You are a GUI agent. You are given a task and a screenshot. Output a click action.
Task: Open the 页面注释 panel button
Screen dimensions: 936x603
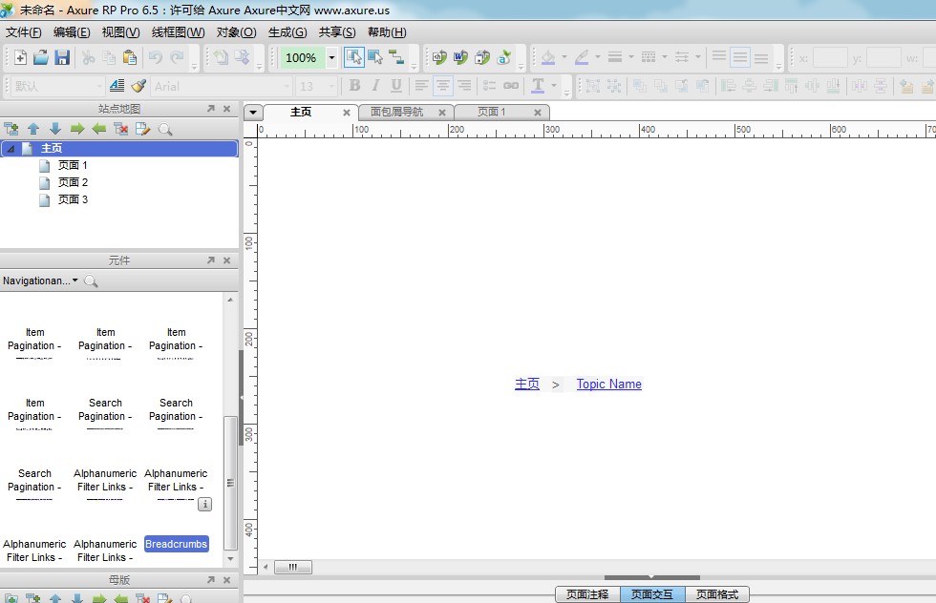point(586,594)
